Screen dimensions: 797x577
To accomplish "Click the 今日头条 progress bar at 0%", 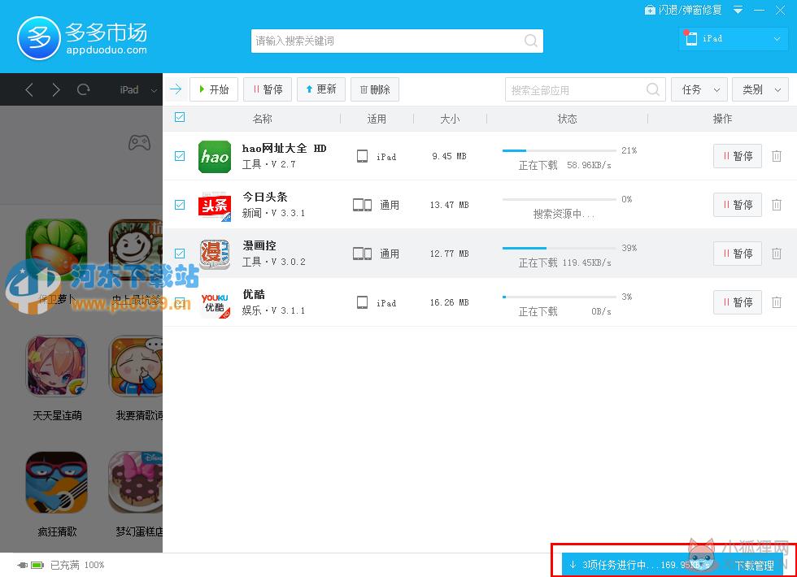I will click(x=560, y=200).
